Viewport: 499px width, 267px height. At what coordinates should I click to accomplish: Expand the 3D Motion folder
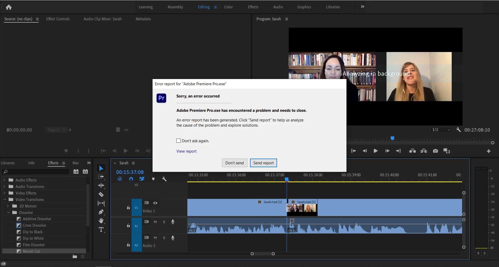[x=8, y=206]
